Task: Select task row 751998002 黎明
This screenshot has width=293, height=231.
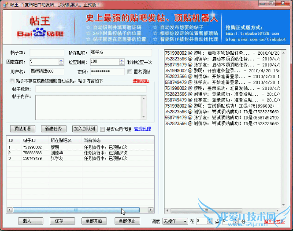Action: coord(80,147)
